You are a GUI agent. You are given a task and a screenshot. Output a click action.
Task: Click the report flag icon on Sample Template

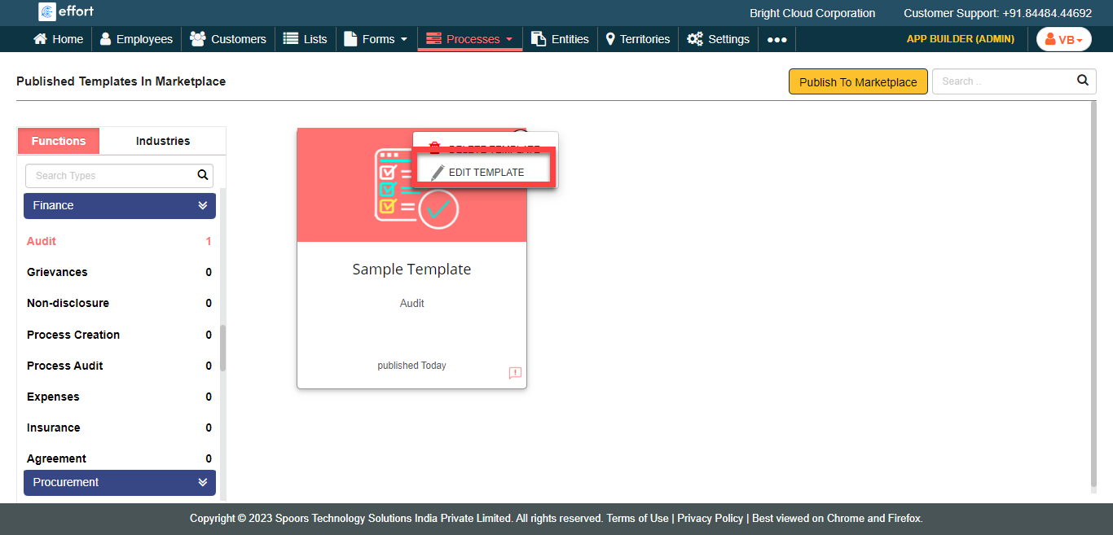tap(515, 373)
